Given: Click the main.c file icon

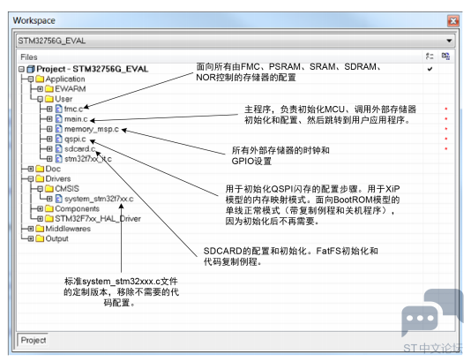Looking at the screenshot, I should (59, 119).
